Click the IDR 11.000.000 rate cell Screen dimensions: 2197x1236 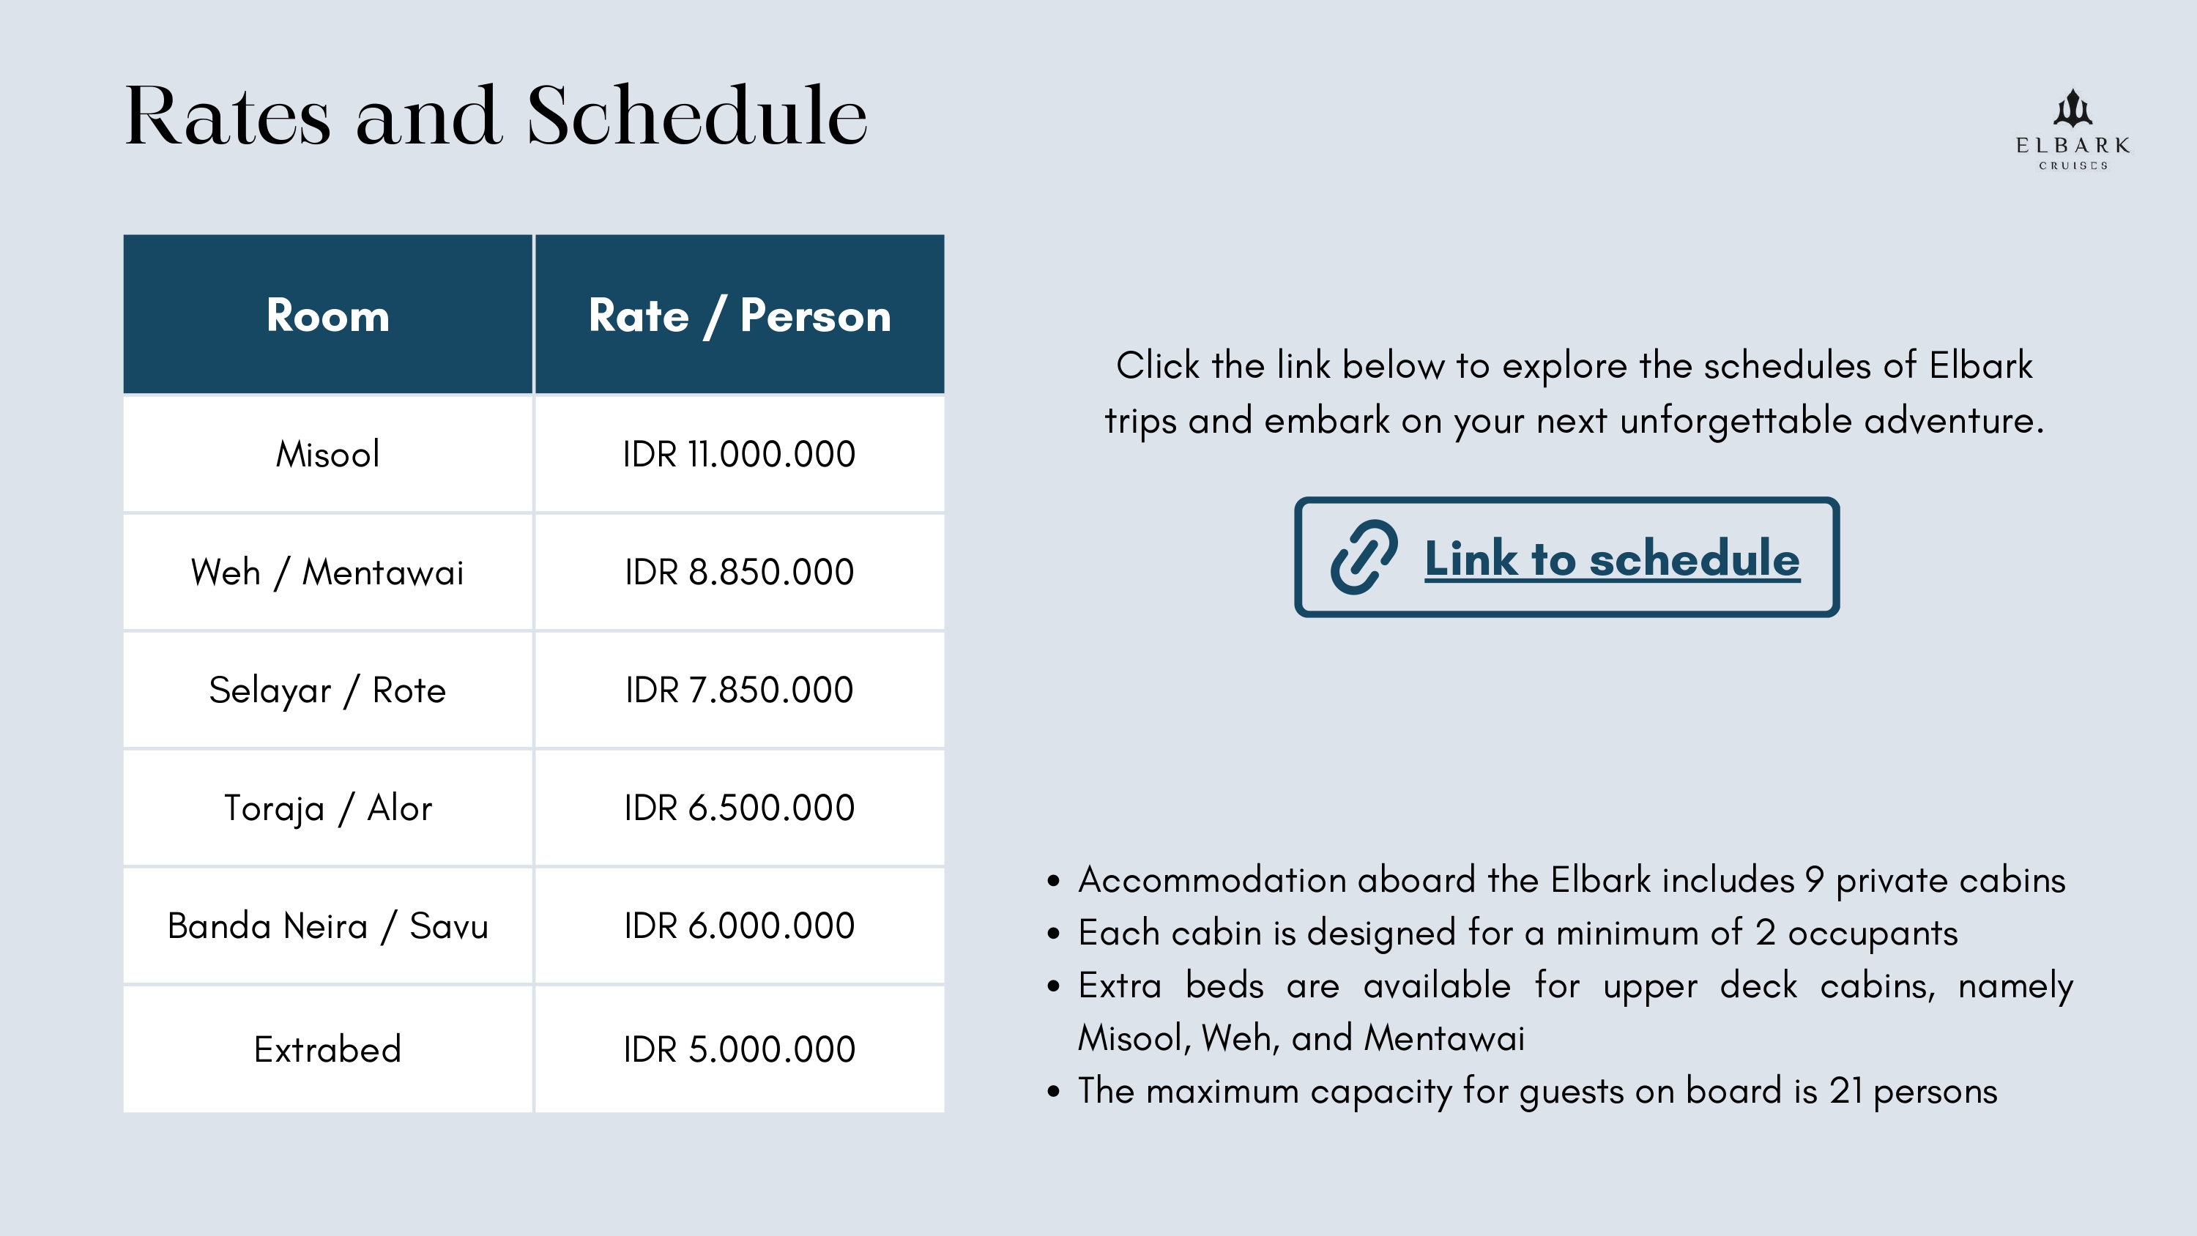[x=740, y=454]
